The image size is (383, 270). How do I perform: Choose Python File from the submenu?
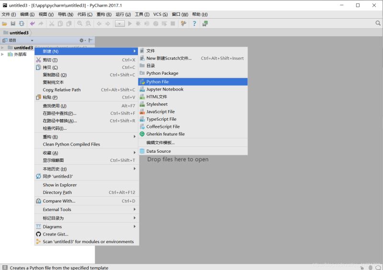coord(193,82)
